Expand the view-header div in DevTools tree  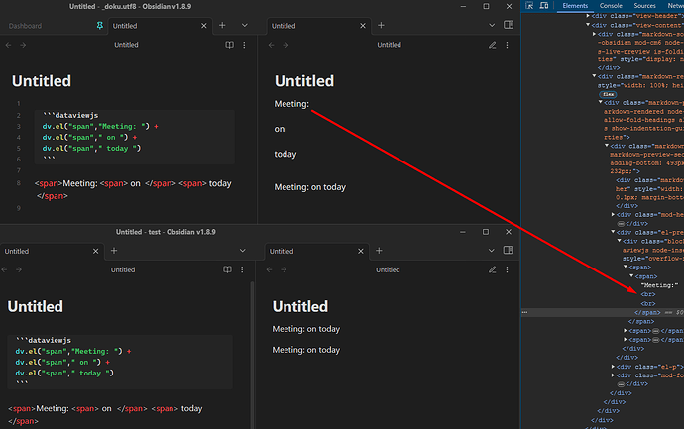coord(588,16)
